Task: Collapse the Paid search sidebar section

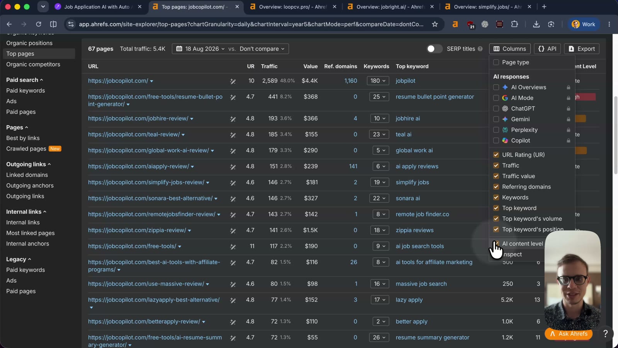Action: point(24,80)
